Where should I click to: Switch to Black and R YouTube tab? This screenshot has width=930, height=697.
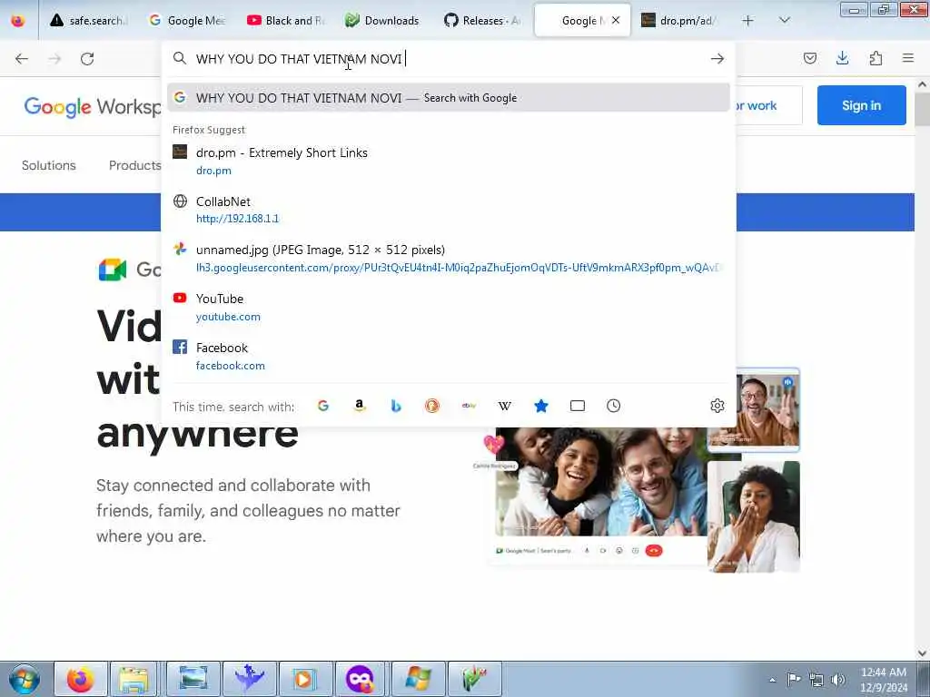tap(286, 21)
